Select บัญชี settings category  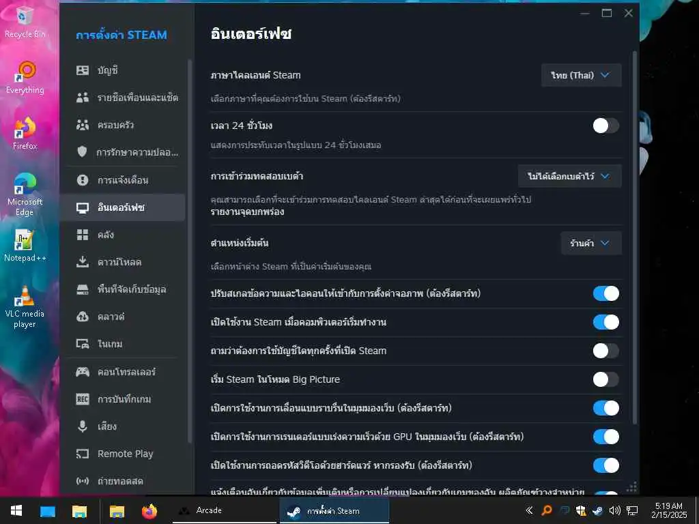click(x=123, y=70)
